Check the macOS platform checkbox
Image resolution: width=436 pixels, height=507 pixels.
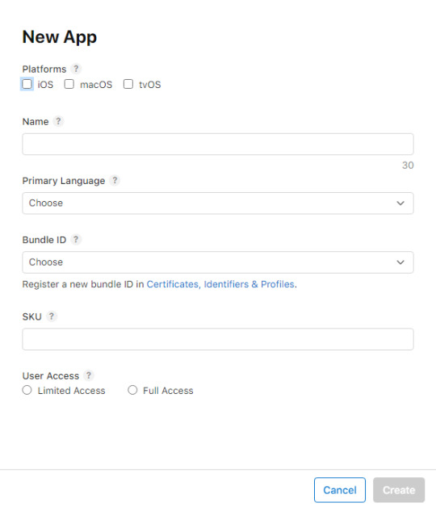click(x=69, y=84)
